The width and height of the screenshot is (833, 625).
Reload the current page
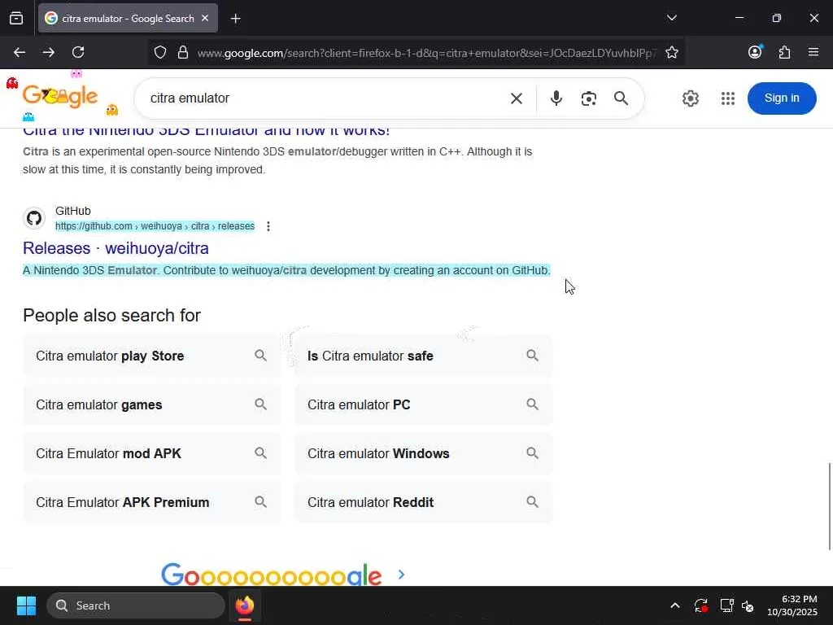[x=79, y=52]
